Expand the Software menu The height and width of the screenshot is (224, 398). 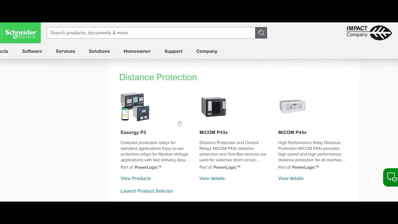(34, 51)
